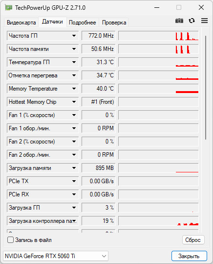
Task: Expand the Загрузка памяти dropdown arrow
Action: click(74, 168)
